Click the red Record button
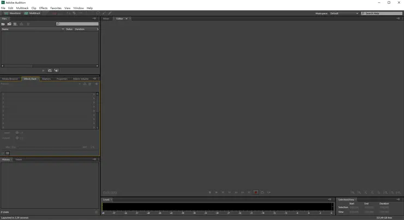 [256, 192]
